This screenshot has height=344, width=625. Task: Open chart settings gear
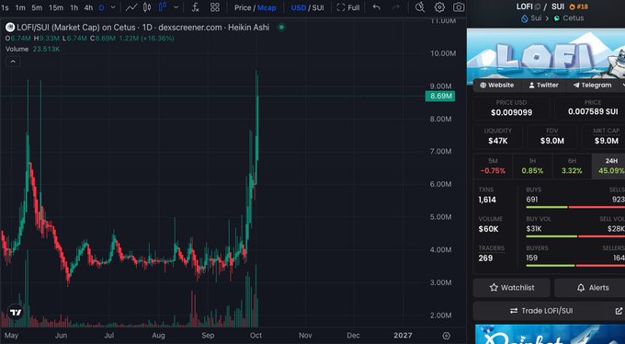tap(439, 7)
